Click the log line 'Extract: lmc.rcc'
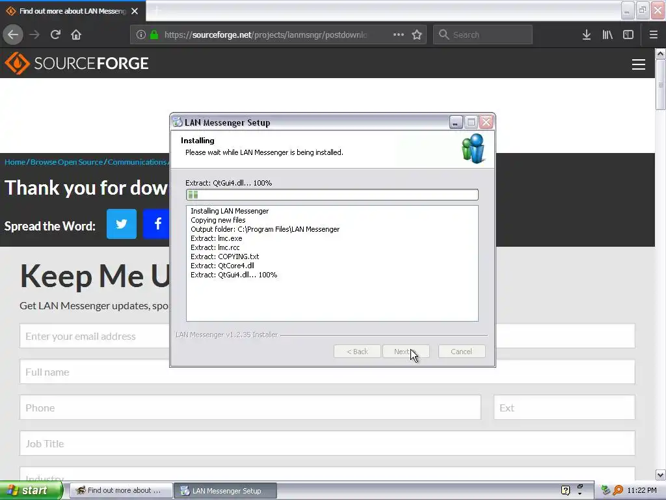666x500 pixels. click(x=215, y=247)
